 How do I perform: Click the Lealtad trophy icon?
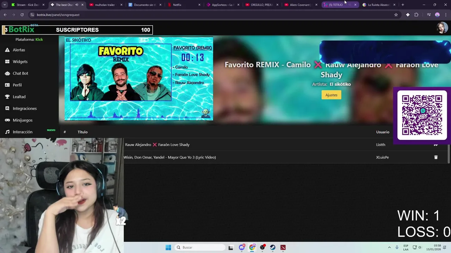(x=7, y=97)
